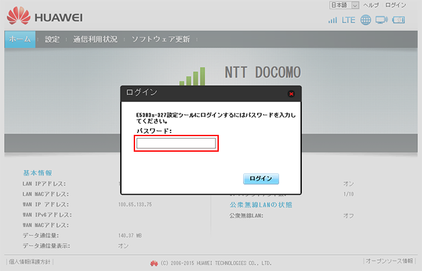Open the オープンソース情報 footer link
422x271 pixels.
389,261
